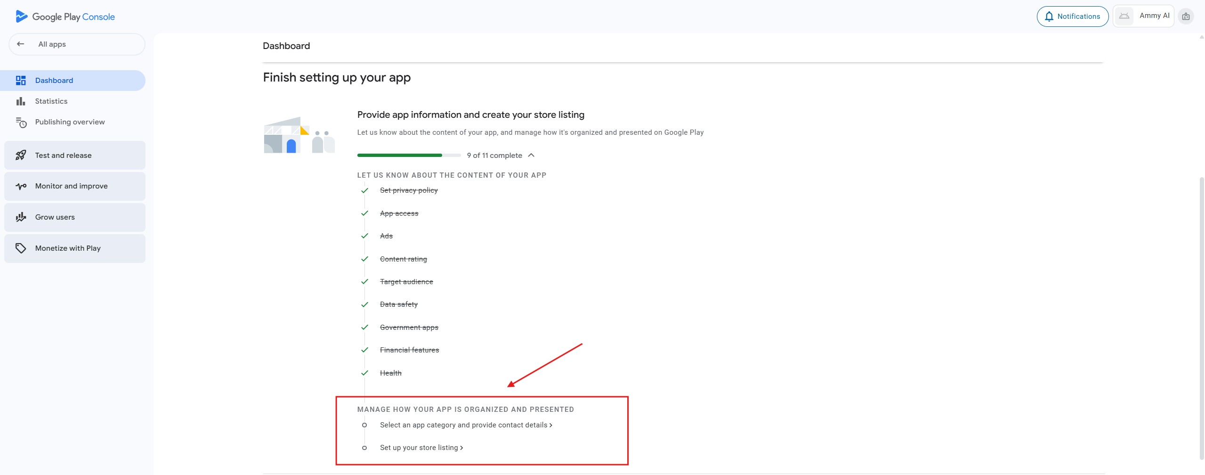The image size is (1205, 475).
Task: Click the green check next to Set privacy policy
Action: [x=364, y=190]
